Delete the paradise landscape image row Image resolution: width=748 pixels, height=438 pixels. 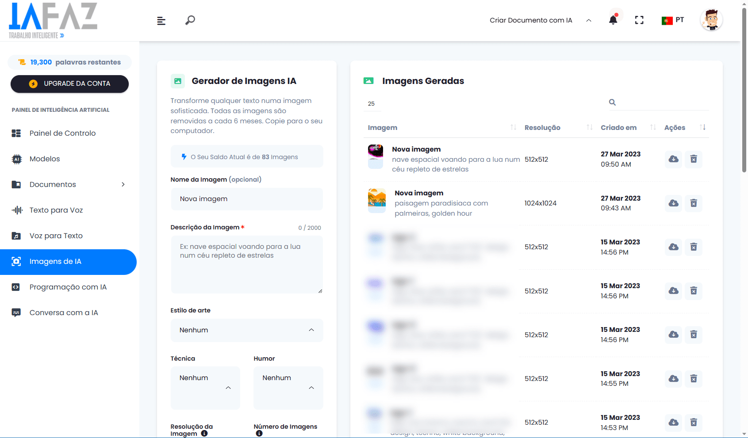pyautogui.click(x=694, y=203)
